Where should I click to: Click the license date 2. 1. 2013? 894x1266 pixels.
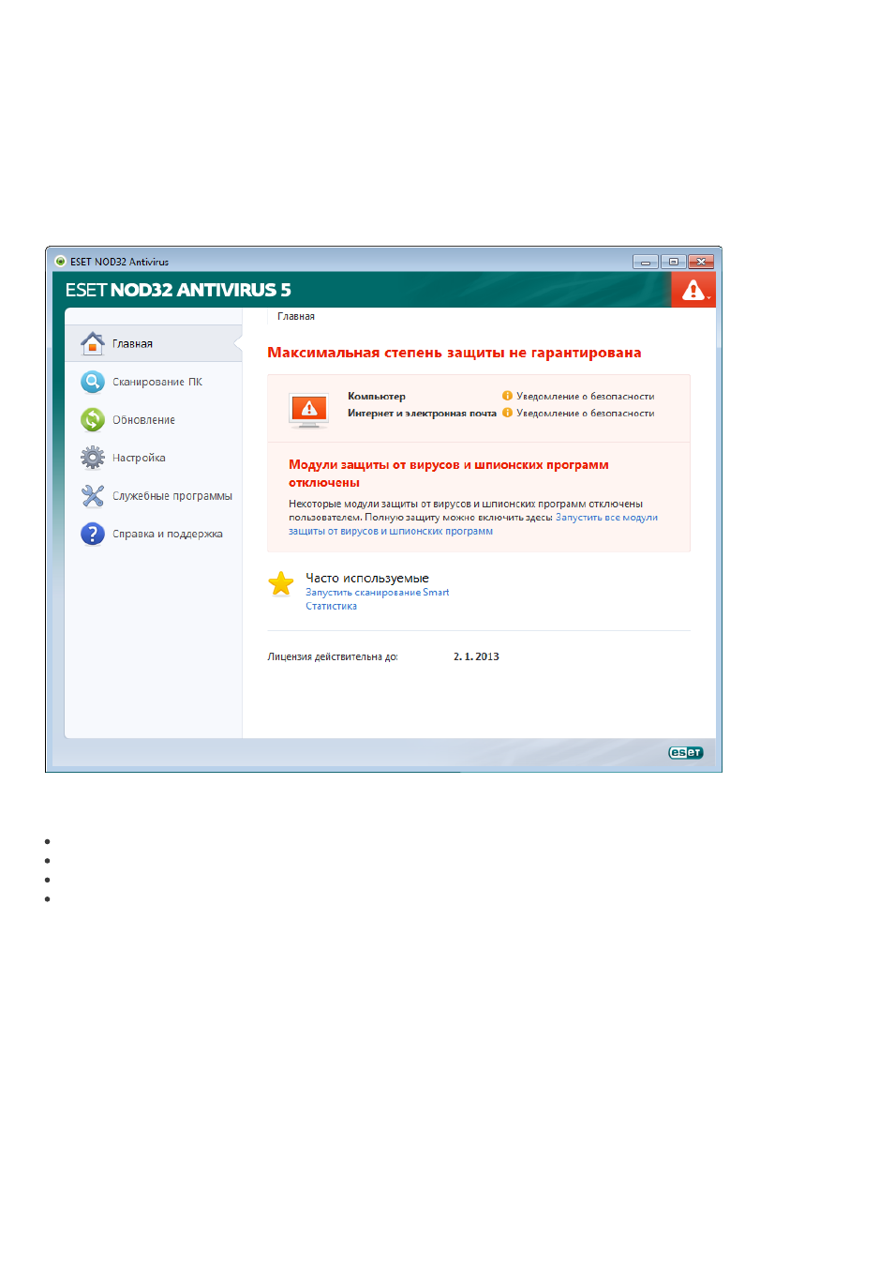(x=476, y=656)
